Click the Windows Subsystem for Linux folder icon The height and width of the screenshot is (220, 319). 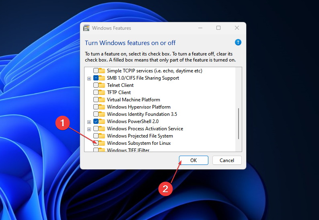pos(102,143)
